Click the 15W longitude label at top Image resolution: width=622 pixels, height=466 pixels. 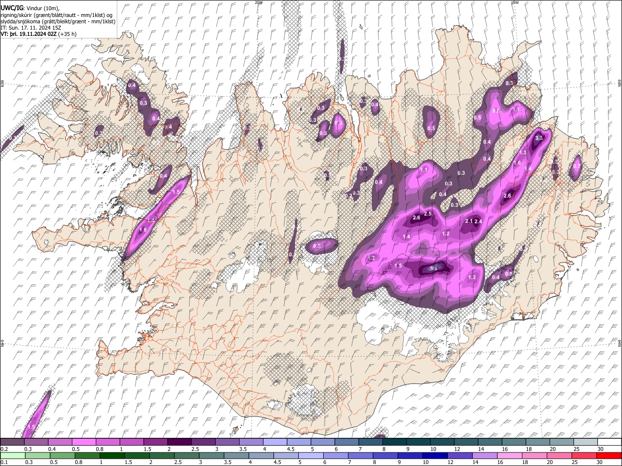[515, 2]
